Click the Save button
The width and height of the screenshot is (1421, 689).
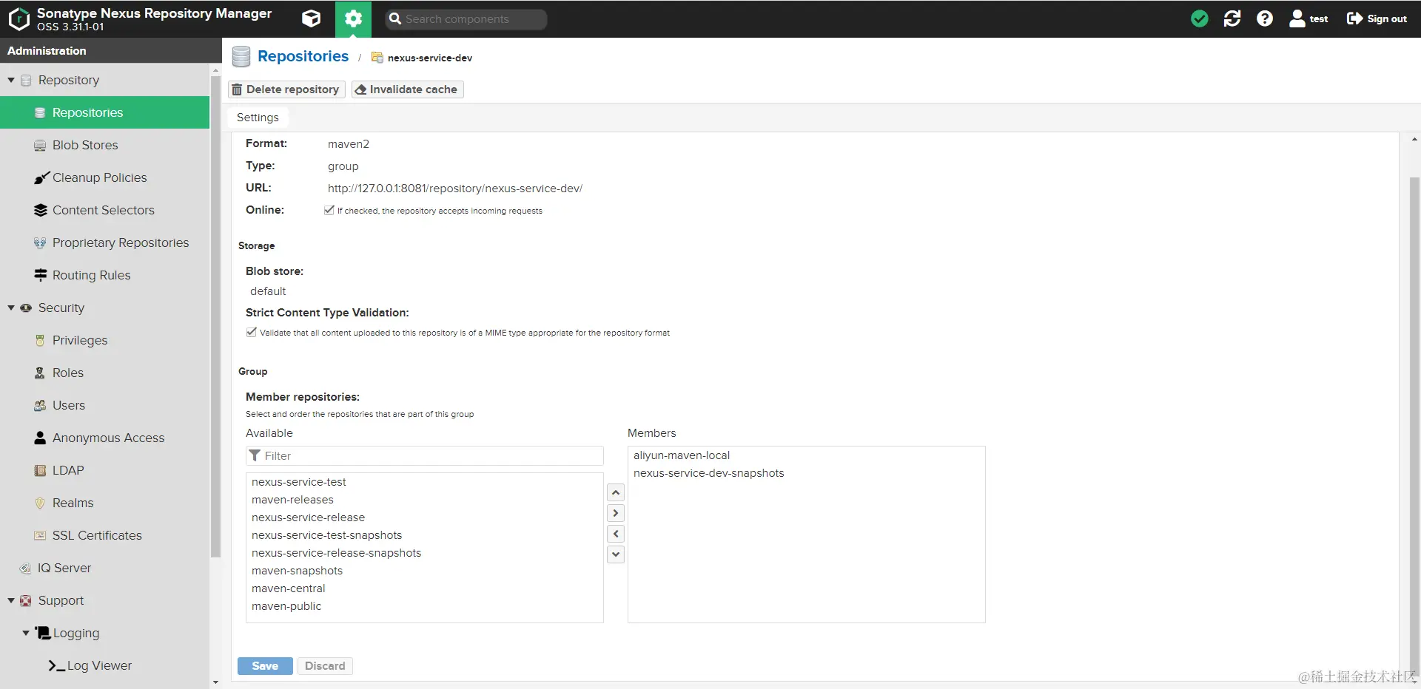click(265, 666)
